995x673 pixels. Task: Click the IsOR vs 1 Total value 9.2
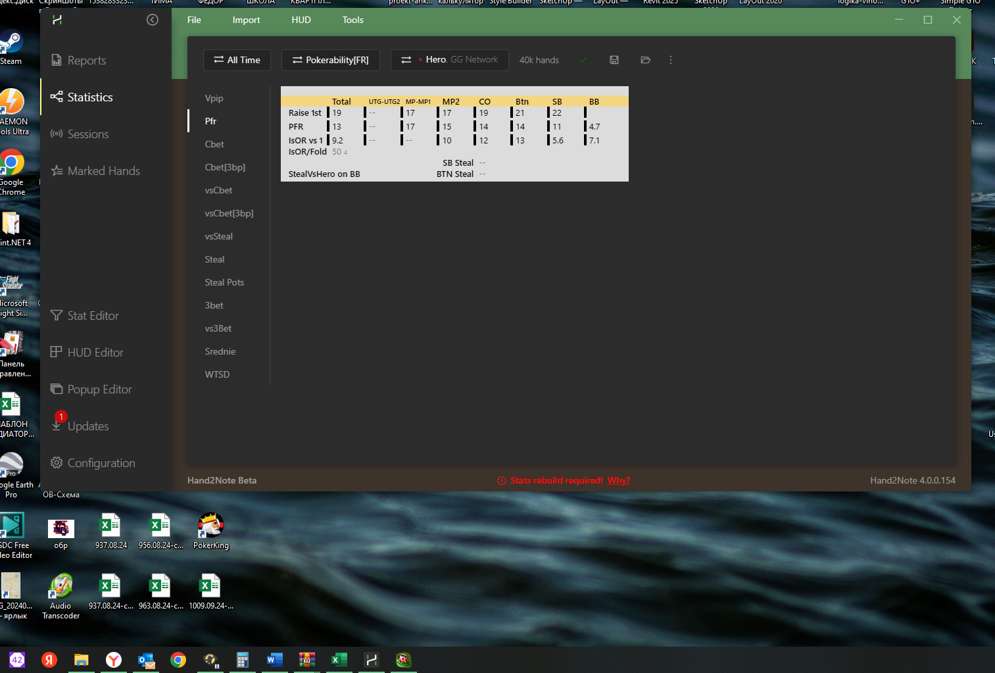[x=337, y=140]
